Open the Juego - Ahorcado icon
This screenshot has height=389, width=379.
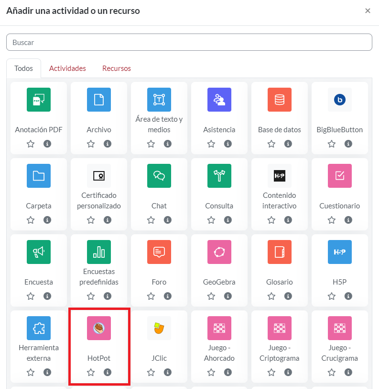click(219, 328)
